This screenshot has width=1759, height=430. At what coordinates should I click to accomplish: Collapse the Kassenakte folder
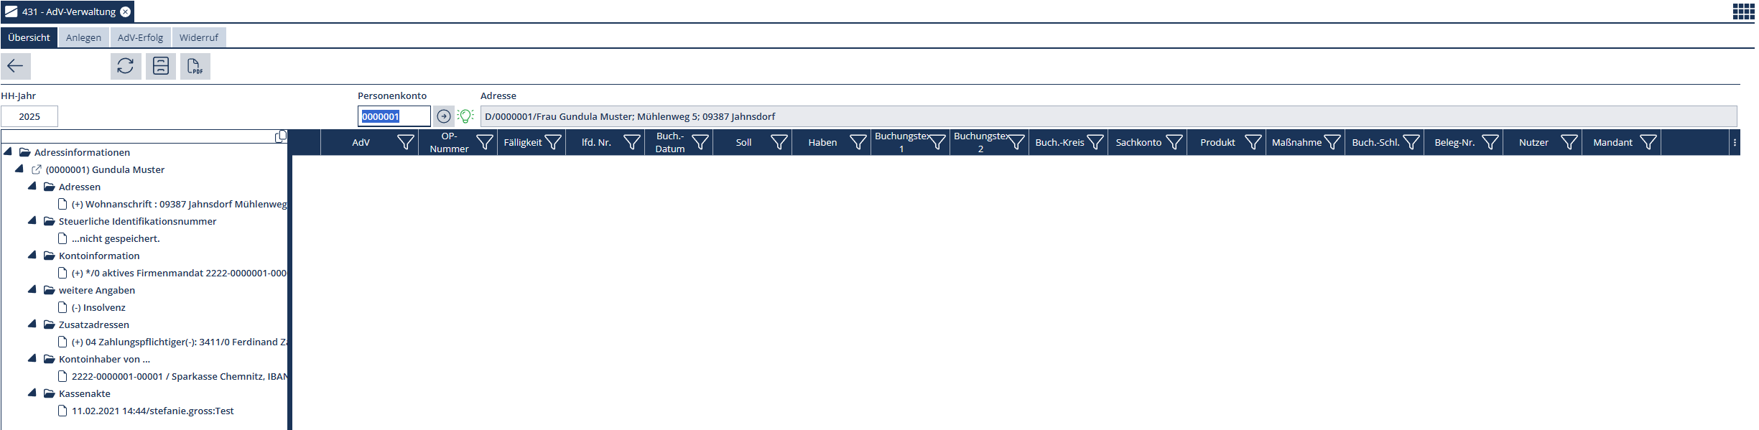pyautogui.click(x=32, y=393)
